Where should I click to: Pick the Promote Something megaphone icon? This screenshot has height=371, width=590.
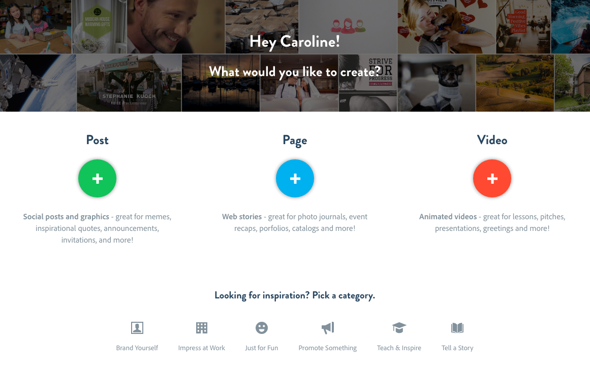(328, 328)
